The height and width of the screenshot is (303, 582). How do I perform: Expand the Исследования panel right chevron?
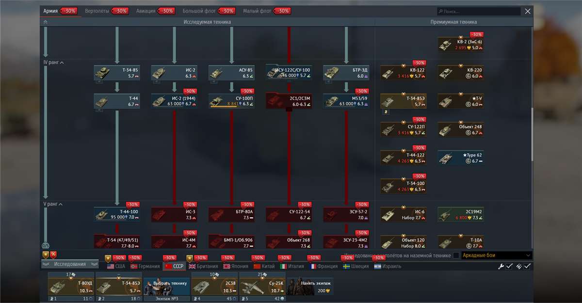tap(94, 264)
